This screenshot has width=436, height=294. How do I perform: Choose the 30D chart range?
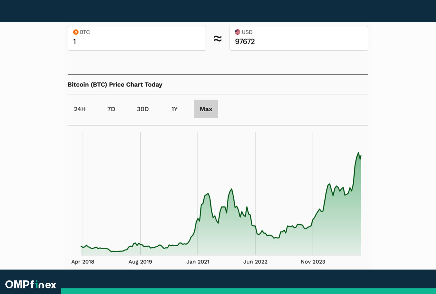143,109
